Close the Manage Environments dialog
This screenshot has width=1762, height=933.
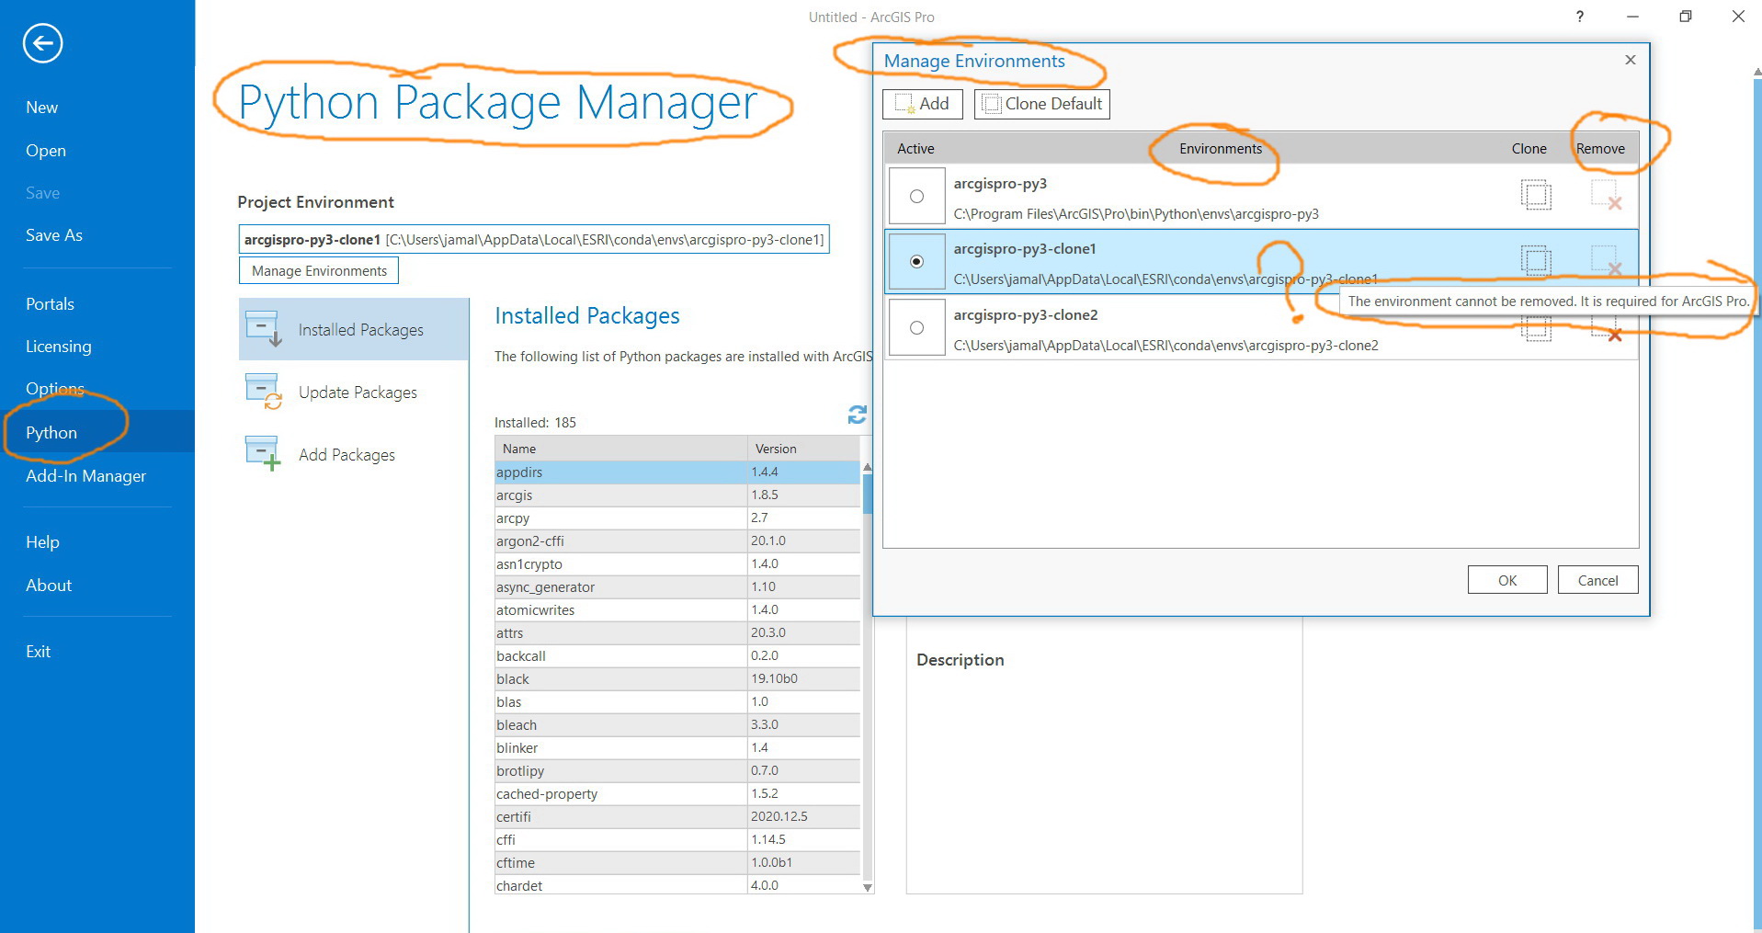click(x=1631, y=60)
